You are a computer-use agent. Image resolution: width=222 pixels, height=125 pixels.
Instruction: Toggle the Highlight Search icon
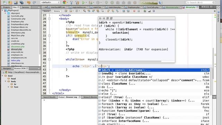(x=98, y=11)
